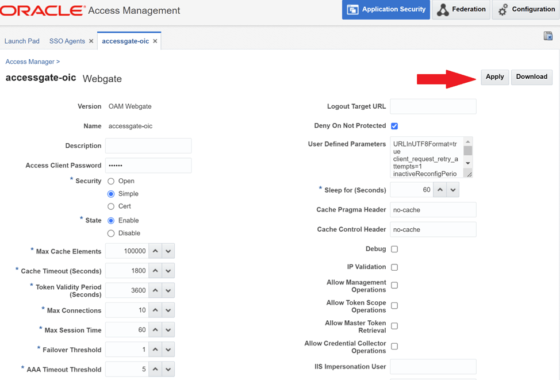Click the Logout Target URL field
The image size is (560, 380).
point(433,106)
